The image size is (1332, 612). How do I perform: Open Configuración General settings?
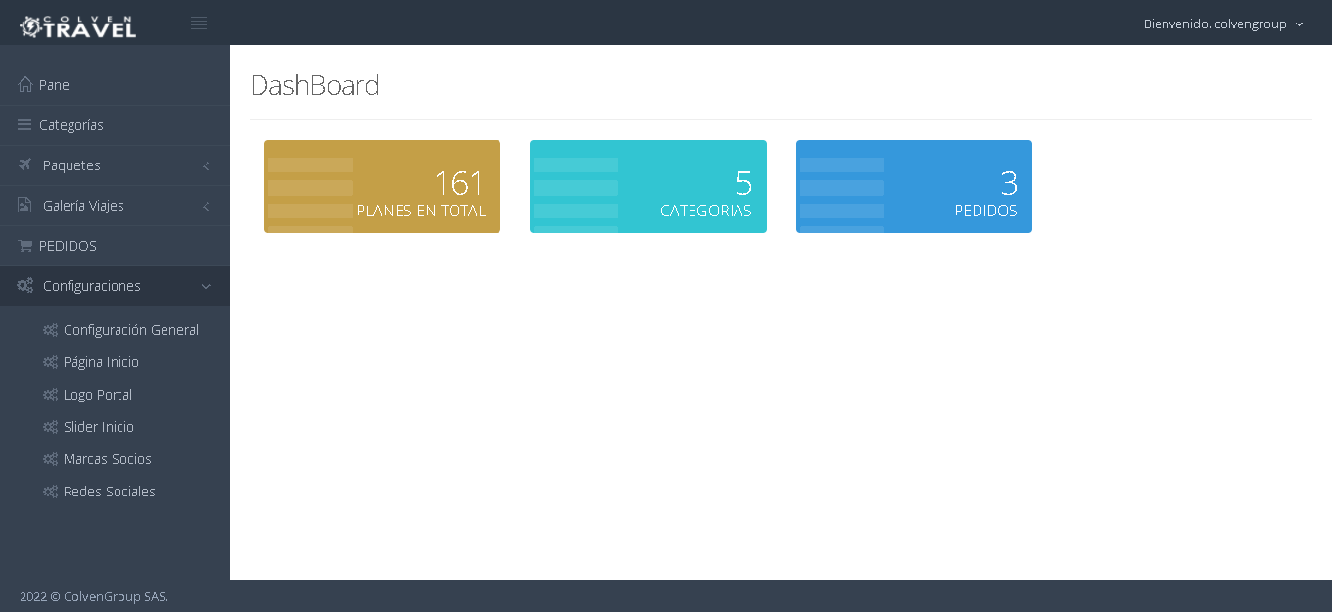point(130,330)
